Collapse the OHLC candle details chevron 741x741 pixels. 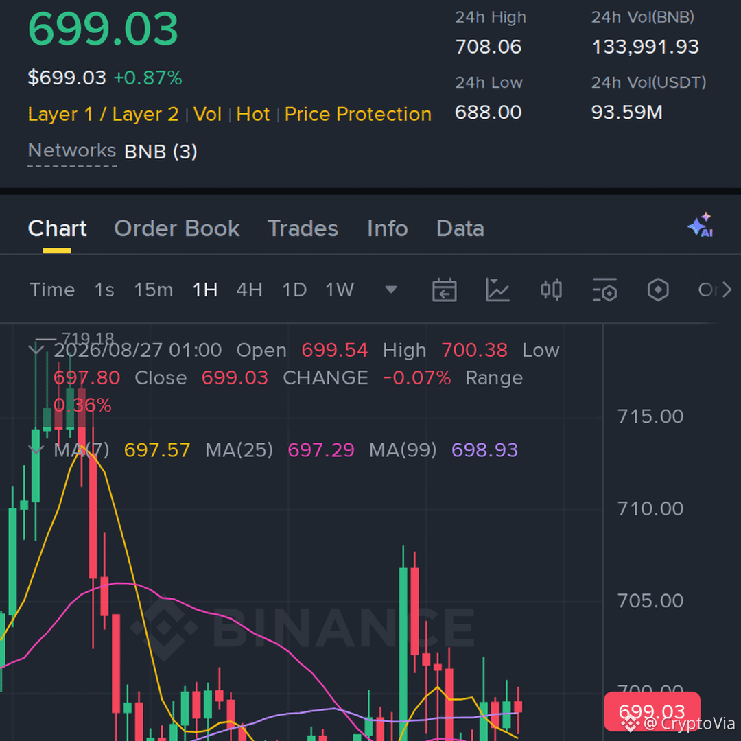click(x=36, y=350)
